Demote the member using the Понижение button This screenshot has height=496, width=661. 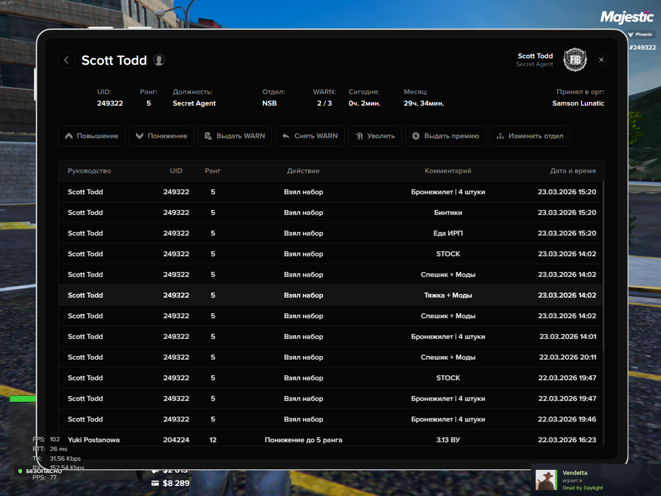(162, 136)
